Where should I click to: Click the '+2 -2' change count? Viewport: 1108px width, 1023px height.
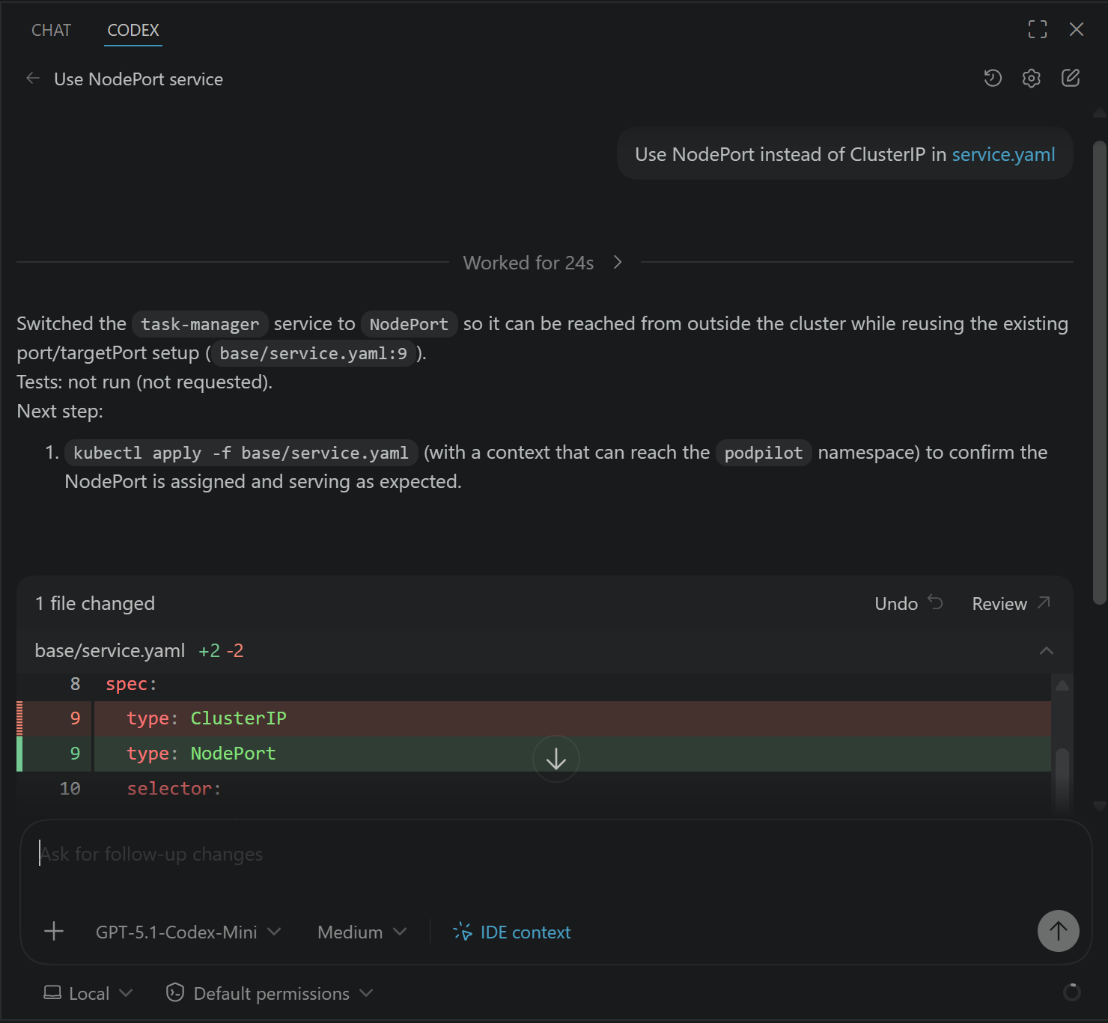221,651
